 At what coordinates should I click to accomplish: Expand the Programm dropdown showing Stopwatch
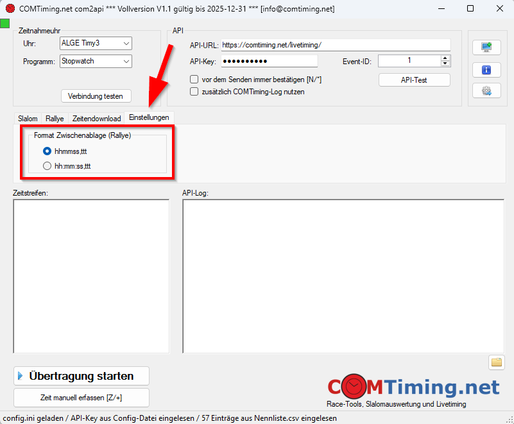(96, 62)
